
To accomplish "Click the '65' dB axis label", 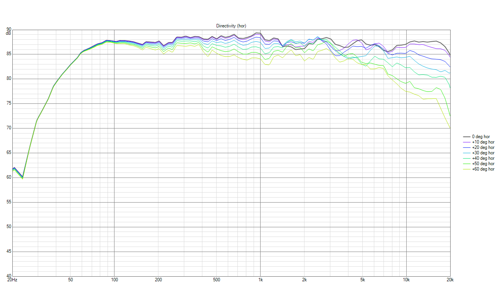I will point(9,153).
